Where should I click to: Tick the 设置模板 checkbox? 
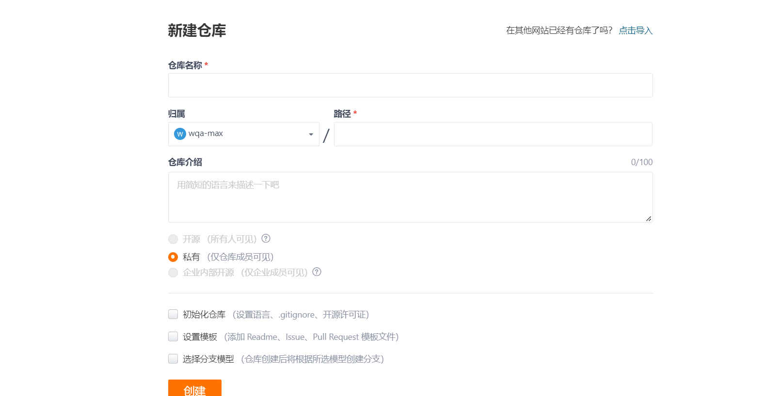tap(173, 336)
